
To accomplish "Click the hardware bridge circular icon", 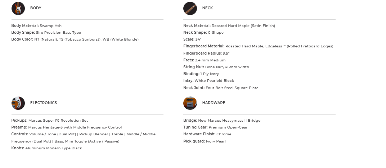I will (x=190, y=103).
